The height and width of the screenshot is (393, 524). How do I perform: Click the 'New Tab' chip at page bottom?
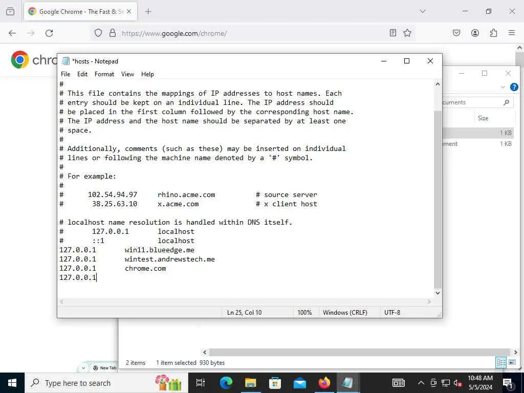click(104, 368)
